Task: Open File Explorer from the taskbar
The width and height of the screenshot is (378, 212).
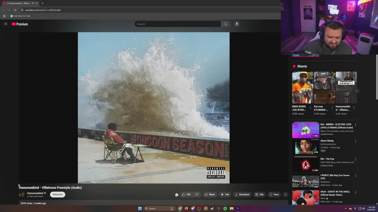Action: (x=232, y=208)
